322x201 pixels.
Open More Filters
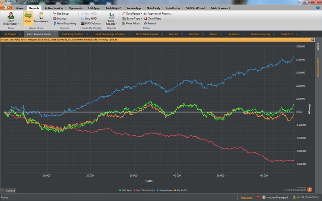tap(131, 23)
